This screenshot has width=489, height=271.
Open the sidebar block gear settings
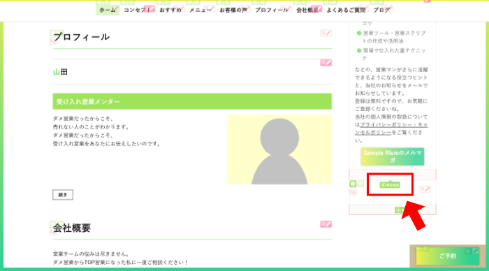tap(353, 184)
